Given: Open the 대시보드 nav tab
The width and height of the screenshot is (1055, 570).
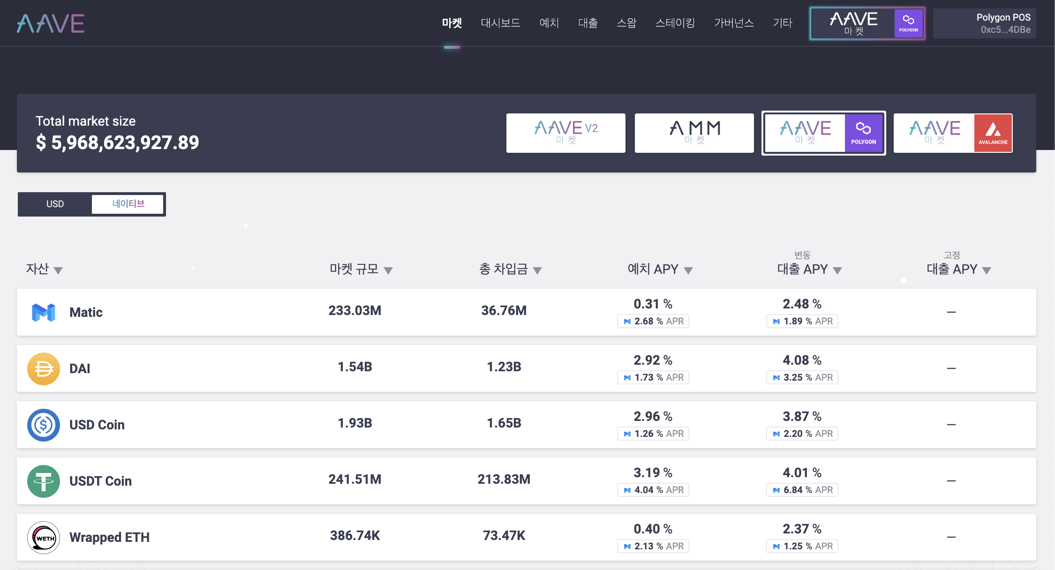Looking at the screenshot, I should (500, 23).
